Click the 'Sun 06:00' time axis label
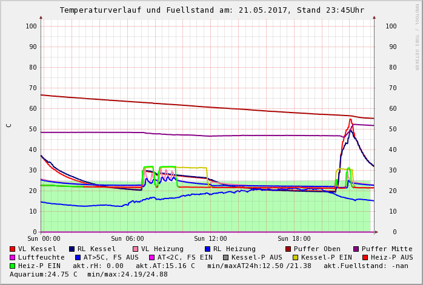 point(127,239)
